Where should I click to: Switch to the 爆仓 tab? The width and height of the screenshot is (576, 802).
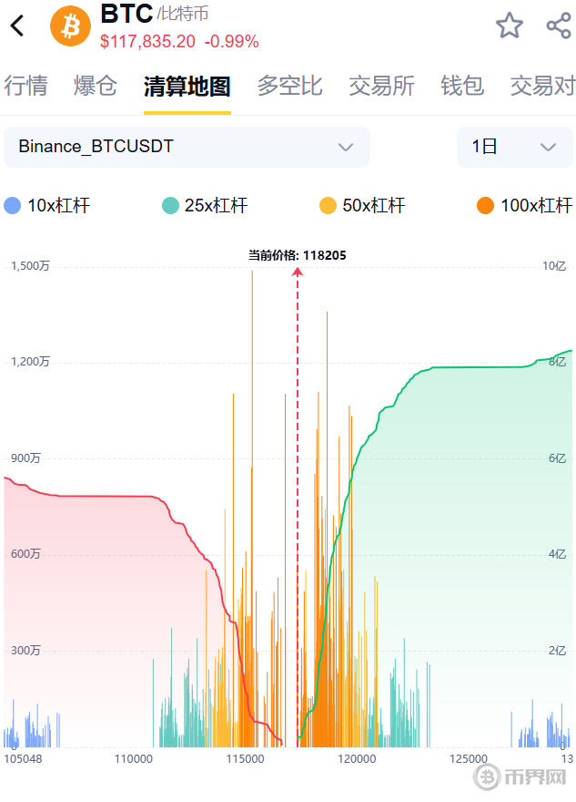click(96, 87)
